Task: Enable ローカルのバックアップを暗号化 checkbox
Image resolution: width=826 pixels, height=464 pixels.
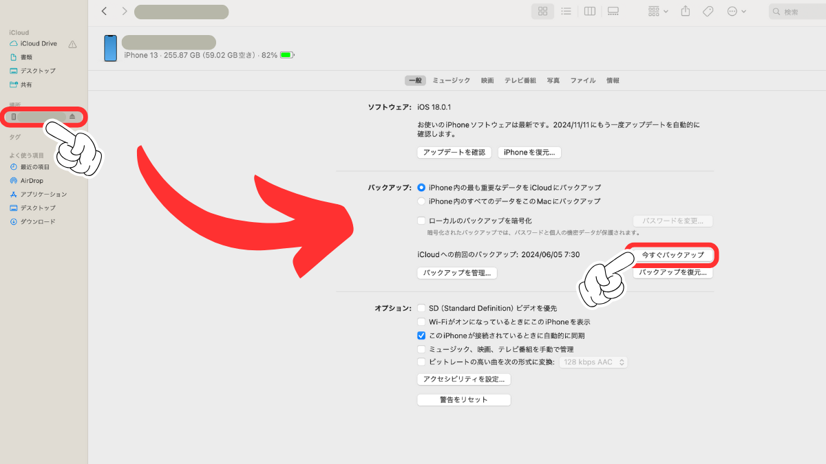Action: click(422, 221)
